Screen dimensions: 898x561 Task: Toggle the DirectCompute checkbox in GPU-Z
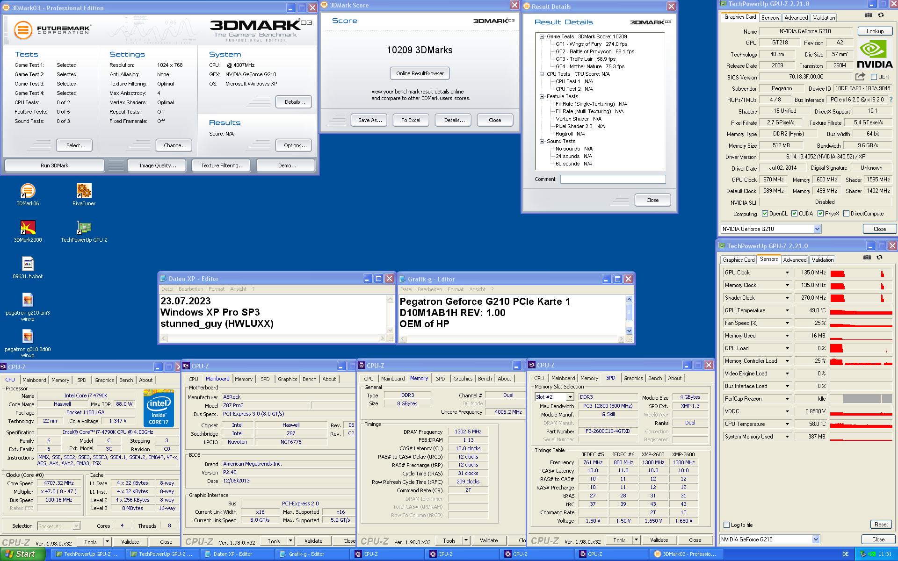pyautogui.click(x=846, y=214)
